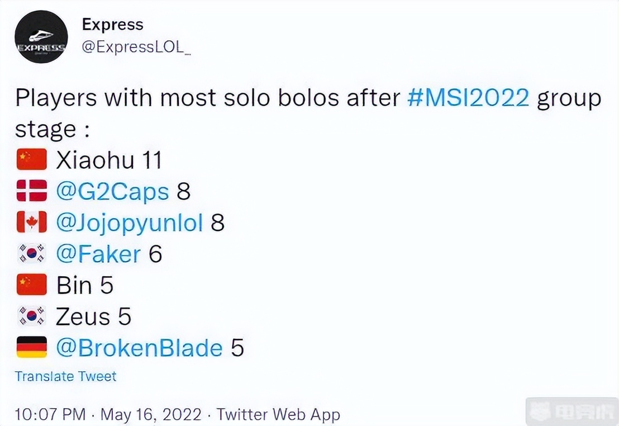Click the Germany flag beside @BrokenBlade

[31, 348]
